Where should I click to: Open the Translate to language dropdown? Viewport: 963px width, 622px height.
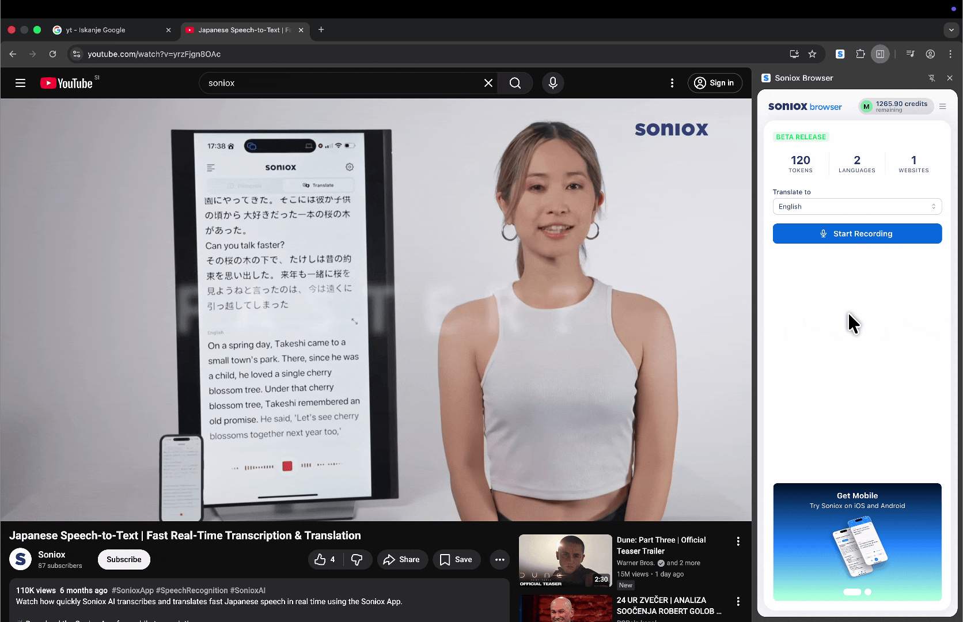point(856,206)
